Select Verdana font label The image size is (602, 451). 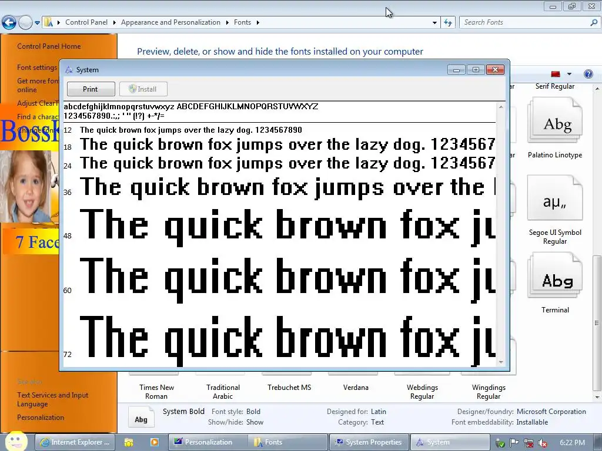click(x=356, y=388)
